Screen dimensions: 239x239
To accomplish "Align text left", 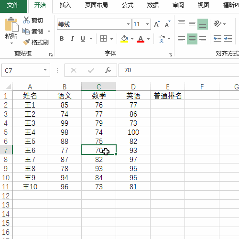I will click(x=182, y=39).
